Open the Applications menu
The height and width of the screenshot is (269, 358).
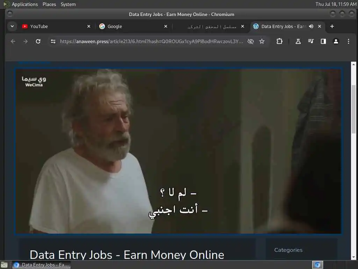pos(25,4)
